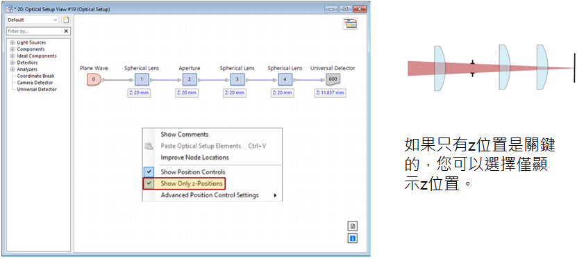Click the Z: 20 mm value under lens 1
Viewport: 577px width, 259px height.
pyautogui.click(x=139, y=93)
